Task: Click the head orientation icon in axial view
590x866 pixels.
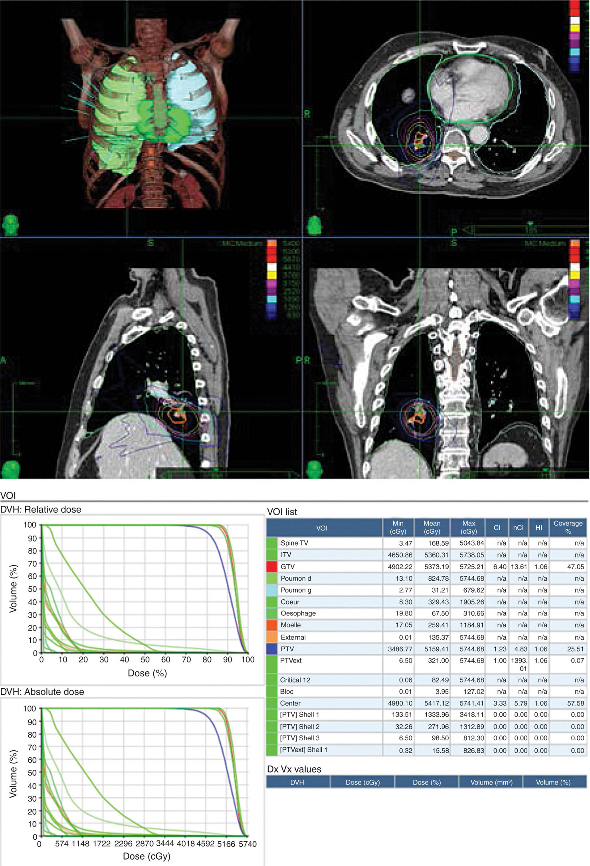Action: click(315, 225)
